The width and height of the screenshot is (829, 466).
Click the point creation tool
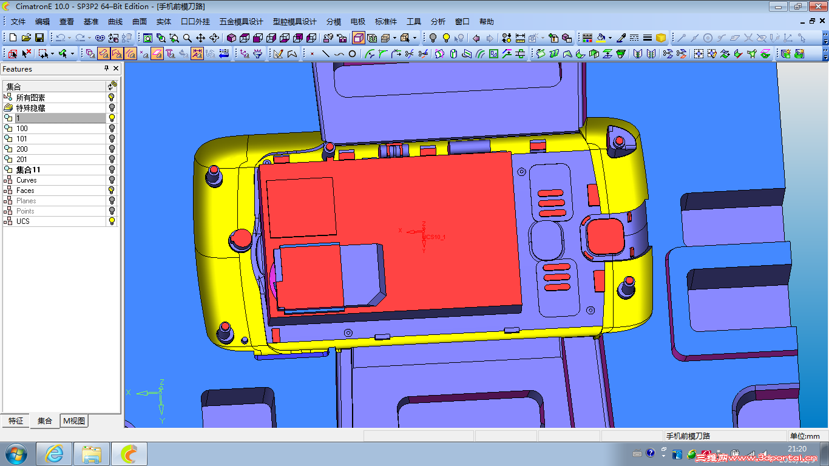click(x=312, y=53)
